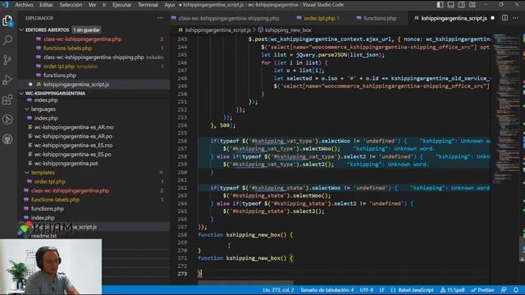Click Lín. 273, col. 2 position indicator
525x295 pixels.
[278, 290]
